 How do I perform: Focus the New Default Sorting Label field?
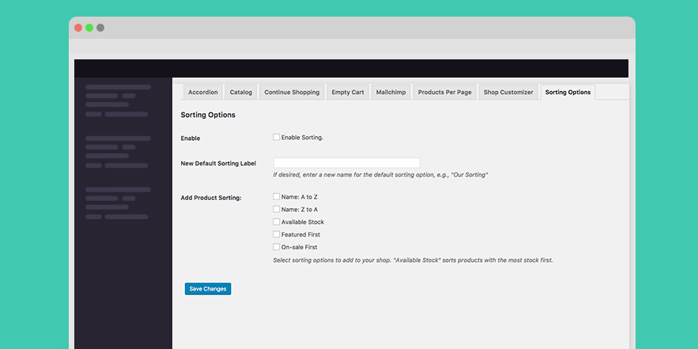point(346,163)
